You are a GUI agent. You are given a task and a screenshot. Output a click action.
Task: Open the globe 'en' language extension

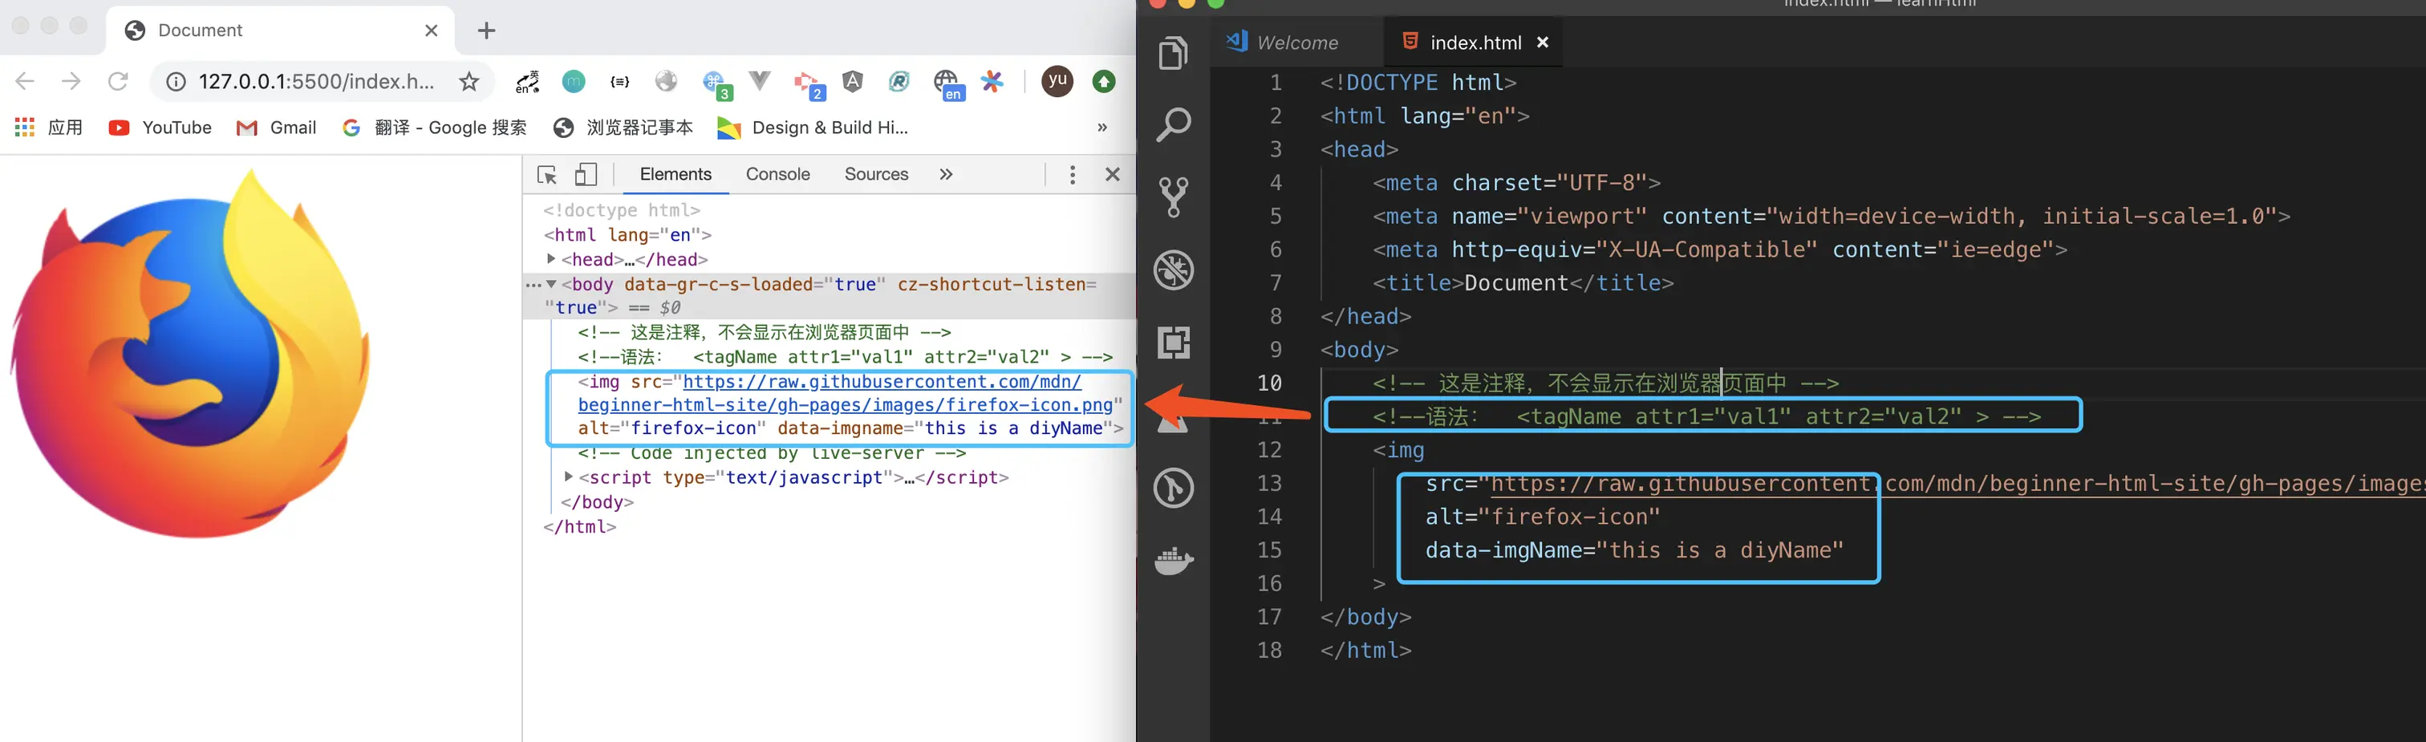point(947,85)
